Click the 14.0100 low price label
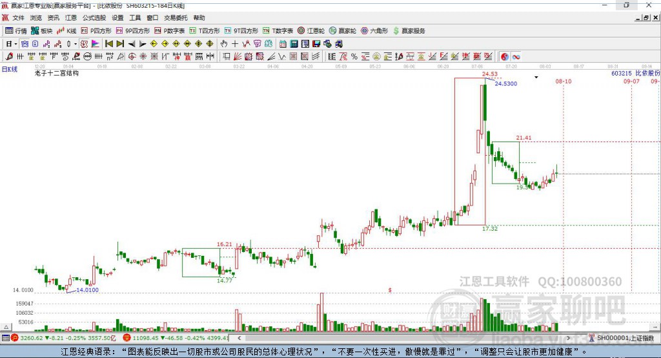Image resolution: width=661 pixels, height=358 pixels. [x=87, y=290]
